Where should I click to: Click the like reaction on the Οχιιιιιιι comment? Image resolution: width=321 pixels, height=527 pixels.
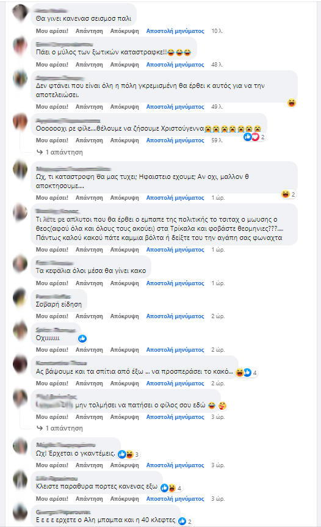click(x=82, y=338)
